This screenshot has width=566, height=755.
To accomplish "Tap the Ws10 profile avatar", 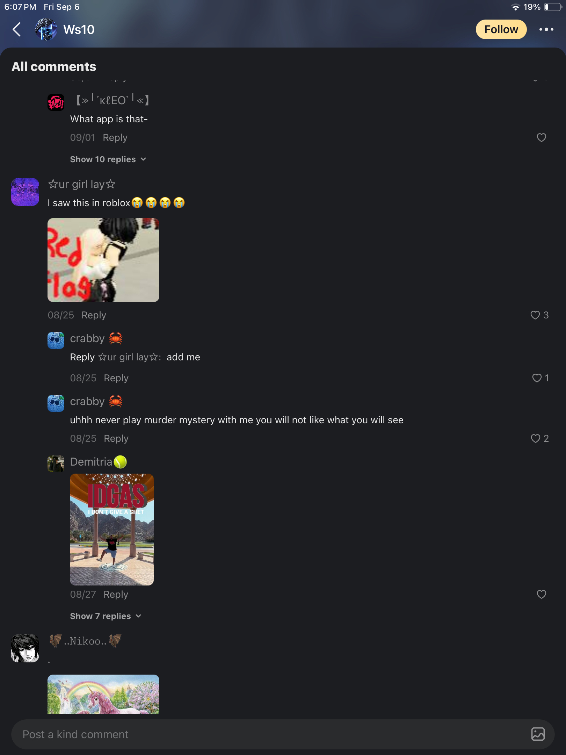I will 46,29.
